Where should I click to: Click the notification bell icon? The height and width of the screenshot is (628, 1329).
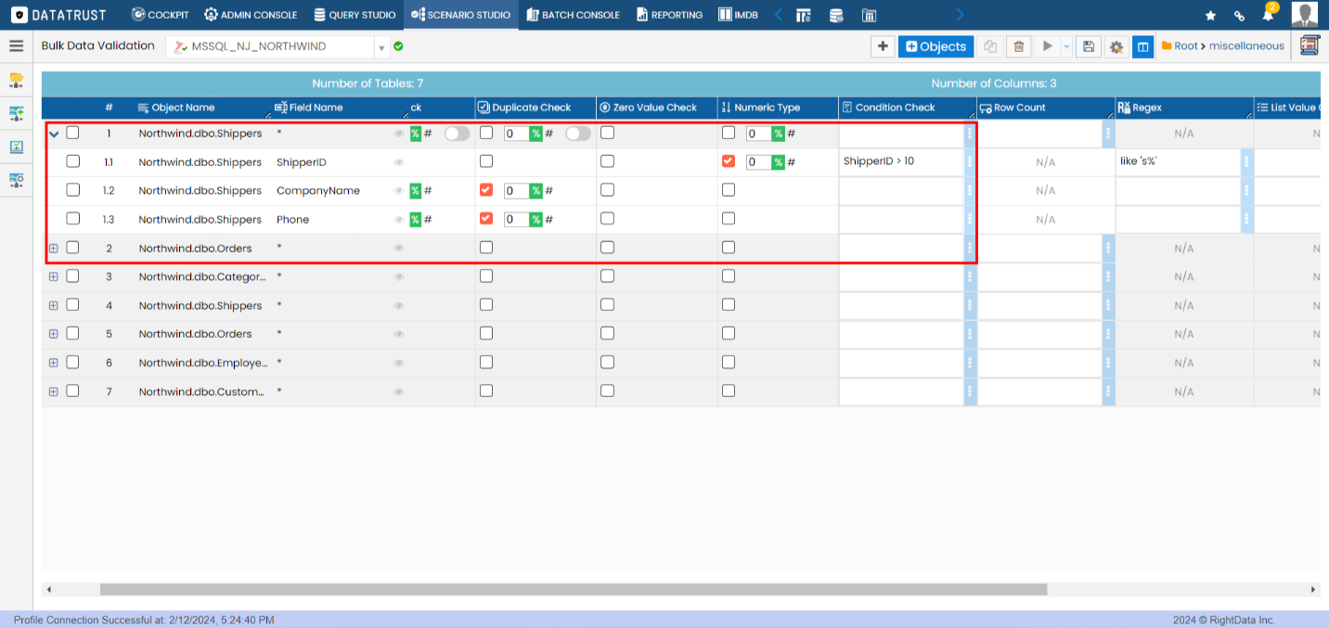coord(1267,15)
